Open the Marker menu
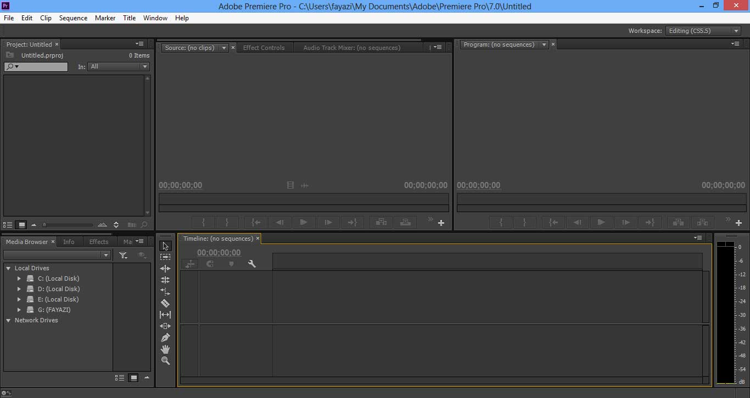Screen dimensions: 750x398 105,18
